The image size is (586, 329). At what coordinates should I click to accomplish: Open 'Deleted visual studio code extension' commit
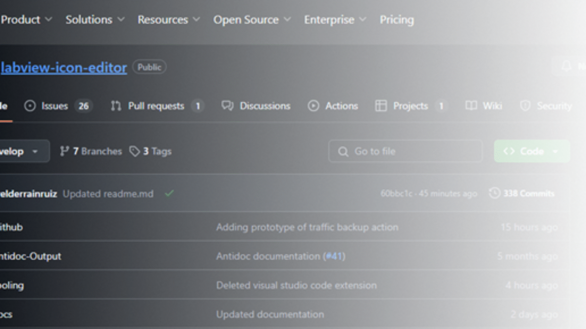[296, 285]
